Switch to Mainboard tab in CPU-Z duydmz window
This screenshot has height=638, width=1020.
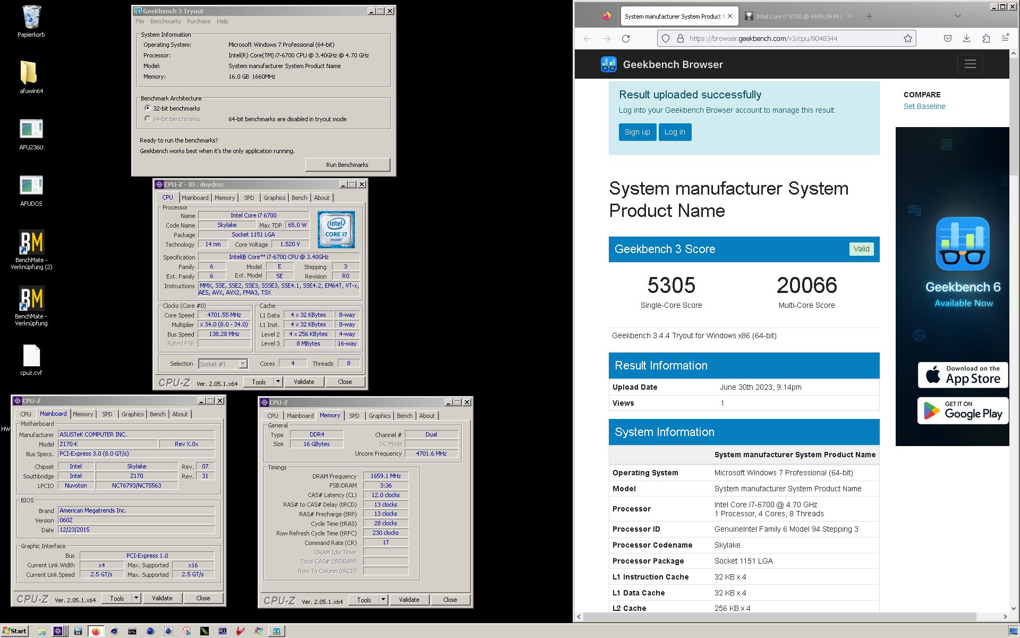(195, 198)
